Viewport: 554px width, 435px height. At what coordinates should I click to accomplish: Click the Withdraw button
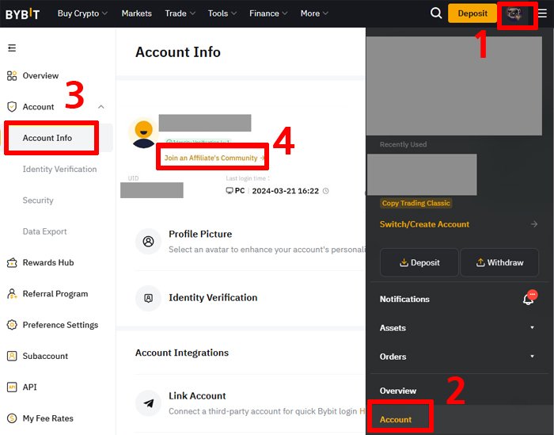499,262
